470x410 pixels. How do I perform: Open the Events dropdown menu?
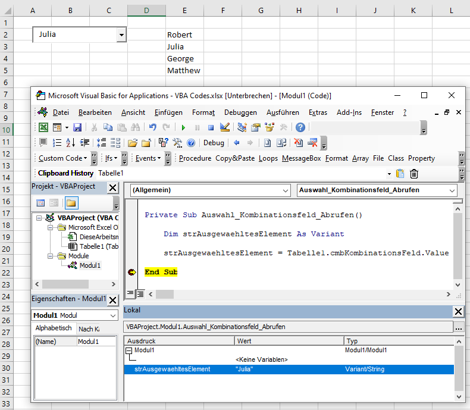click(148, 158)
